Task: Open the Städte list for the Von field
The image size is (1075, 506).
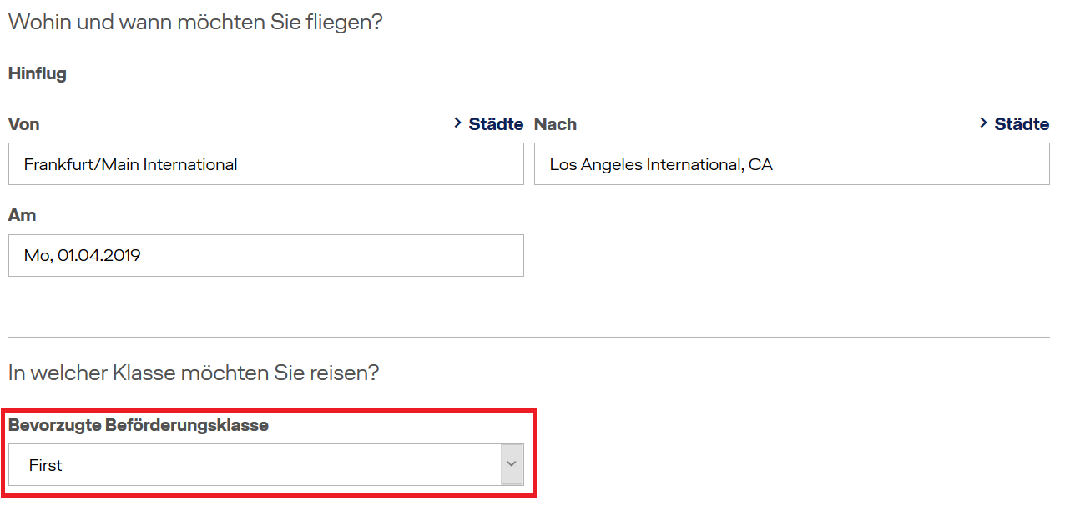Action: tap(496, 124)
